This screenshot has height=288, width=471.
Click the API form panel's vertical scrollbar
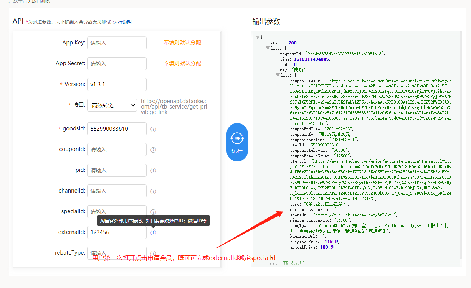click(221, 115)
